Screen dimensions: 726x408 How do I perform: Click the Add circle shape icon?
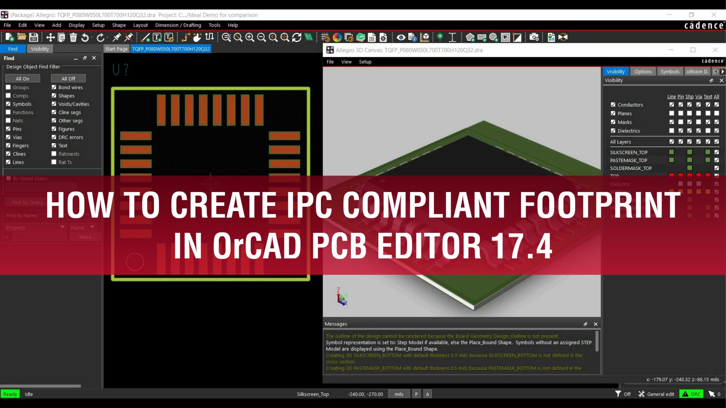tap(493, 37)
